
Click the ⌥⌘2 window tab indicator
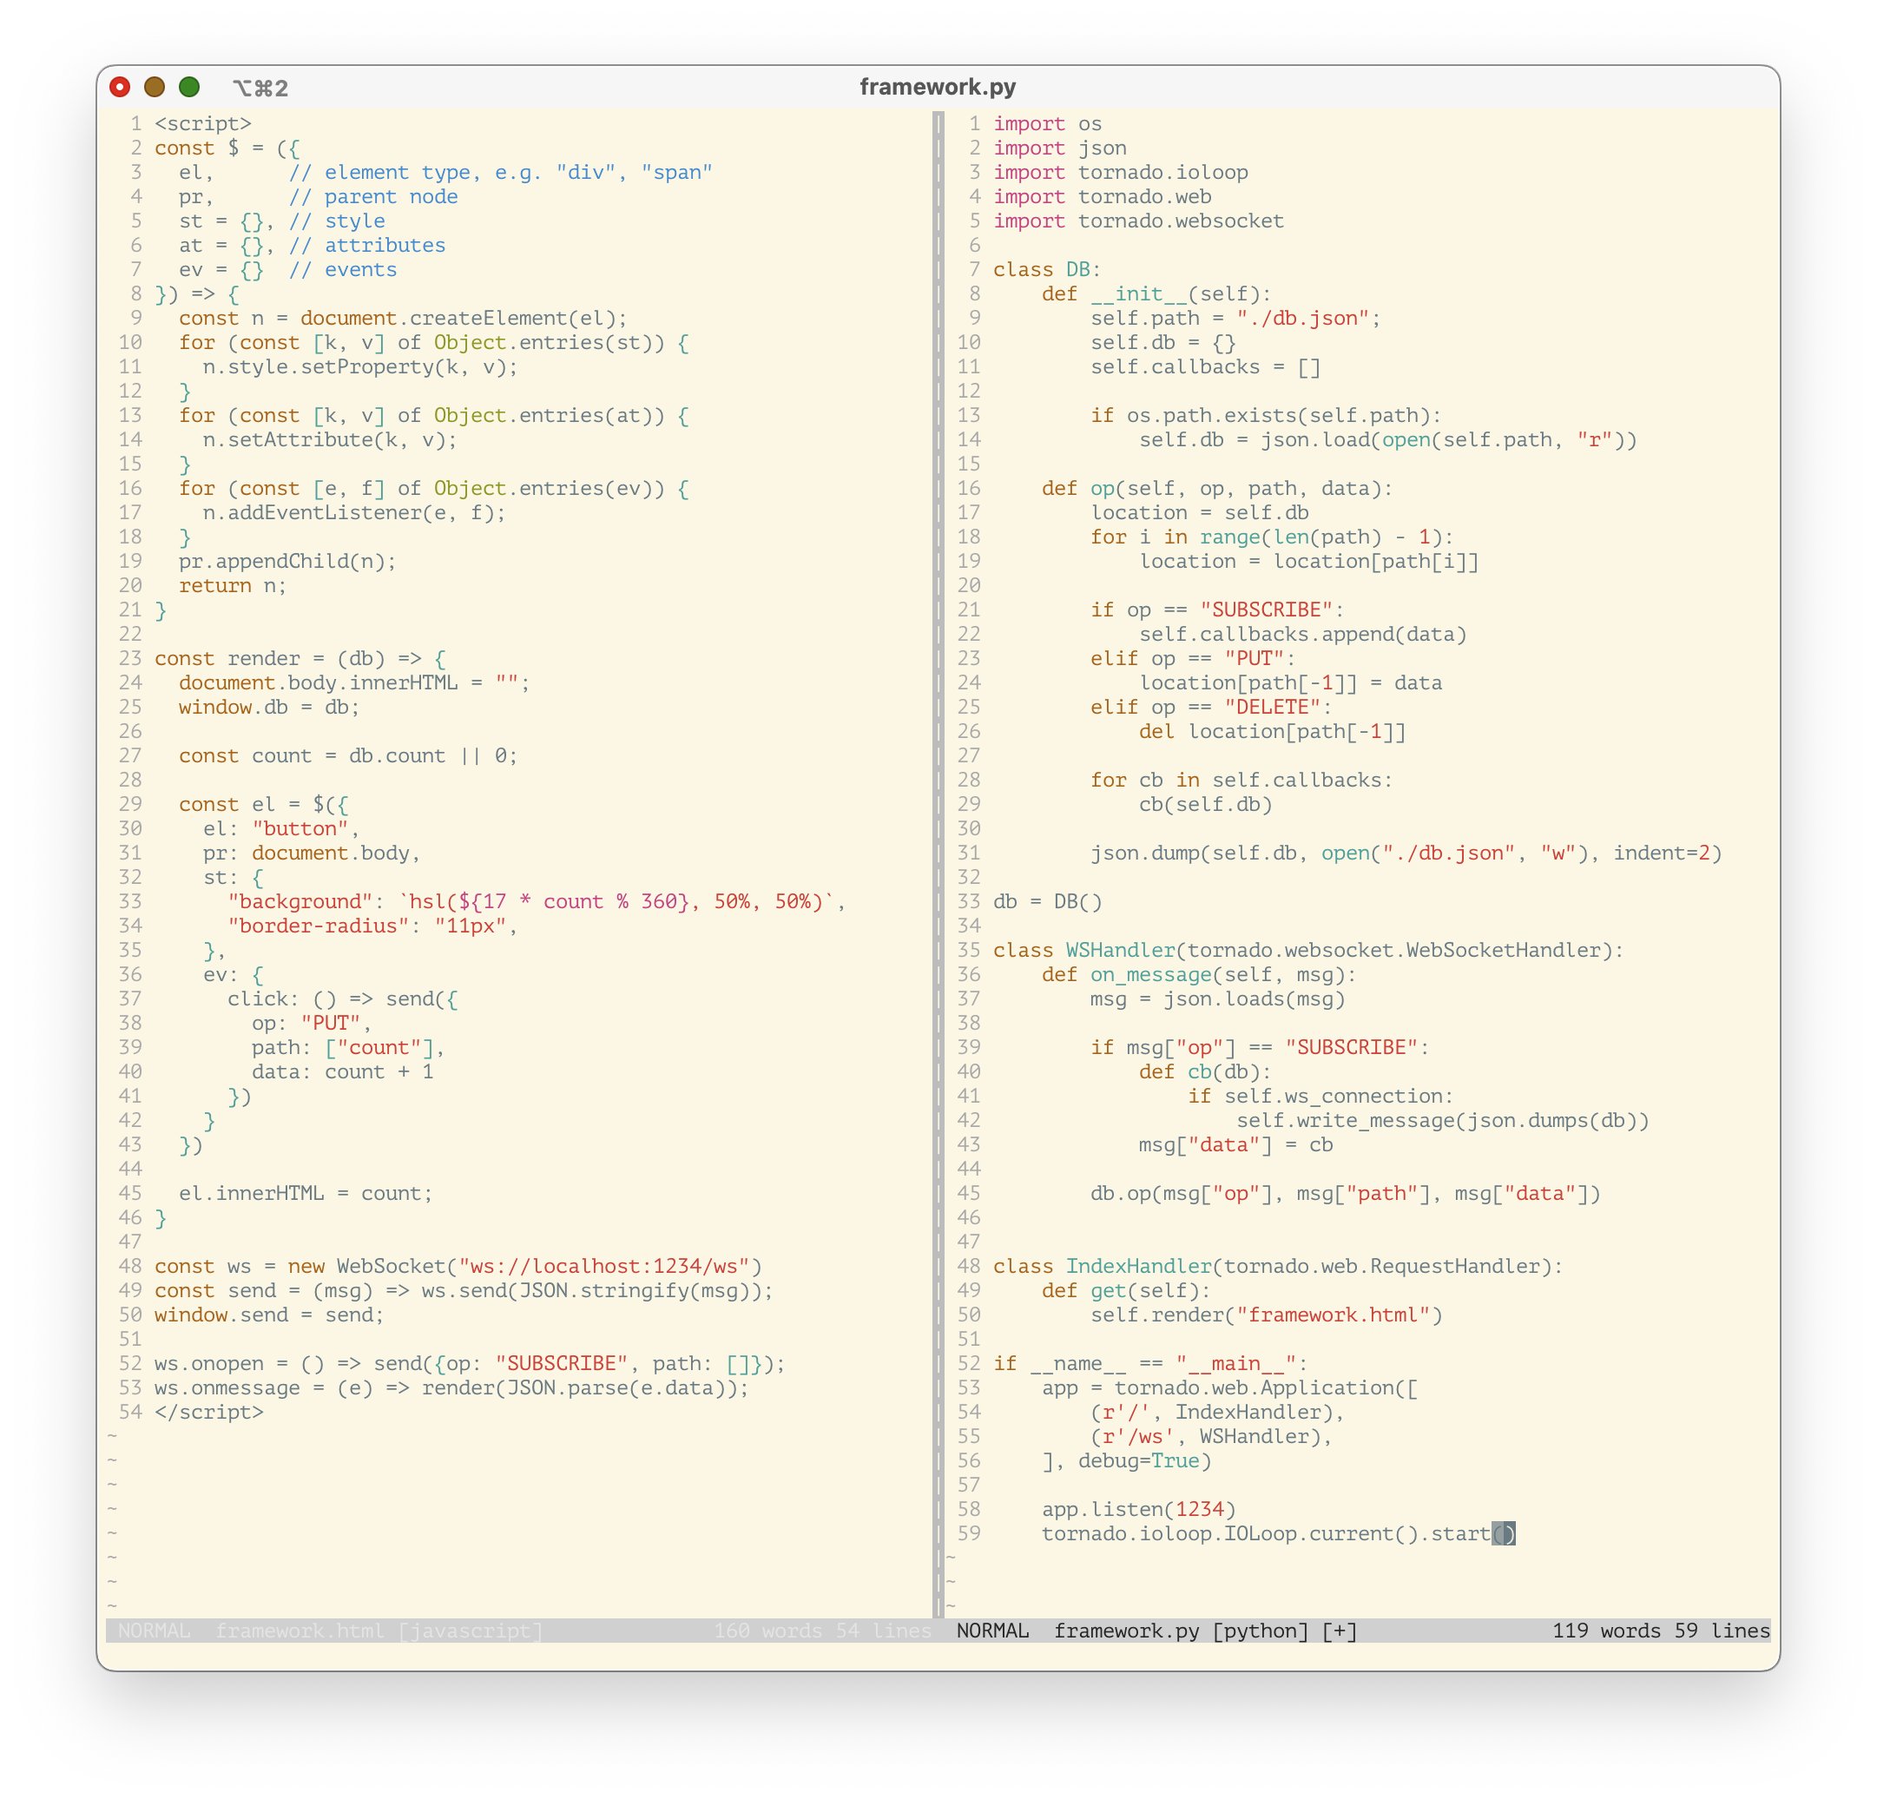click(x=260, y=89)
